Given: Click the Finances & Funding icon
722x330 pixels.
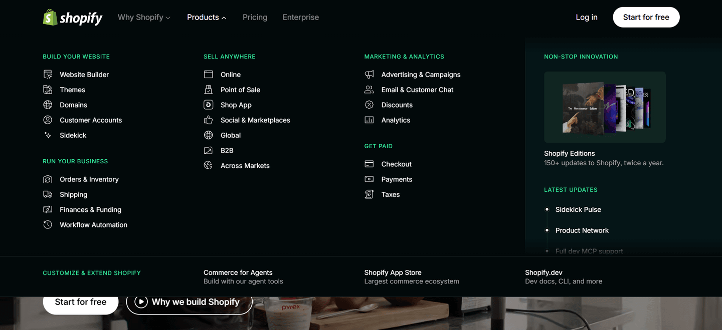Looking at the screenshot, I should tap(48, 210).
